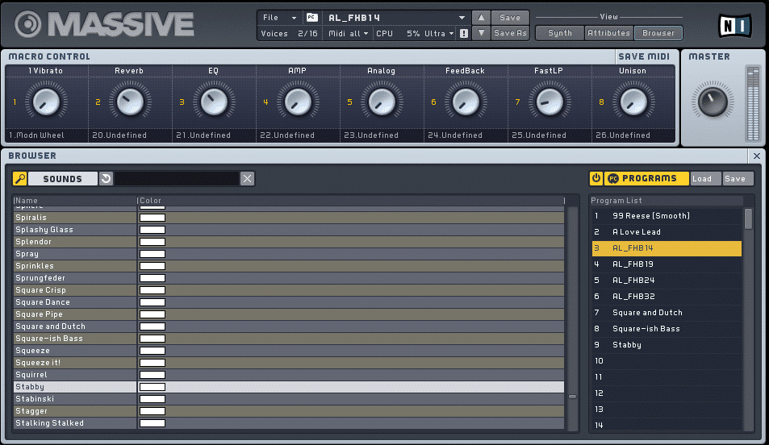Viewport: 769px width, 445px height.
Task: Select program 7 Square and Dutch
Action: (667, 313)
